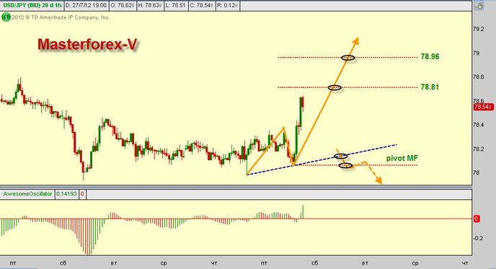496x269 pixels.
Task: Click the ellipse marker on the pivot MF line
Action: (x=345, y=165)
